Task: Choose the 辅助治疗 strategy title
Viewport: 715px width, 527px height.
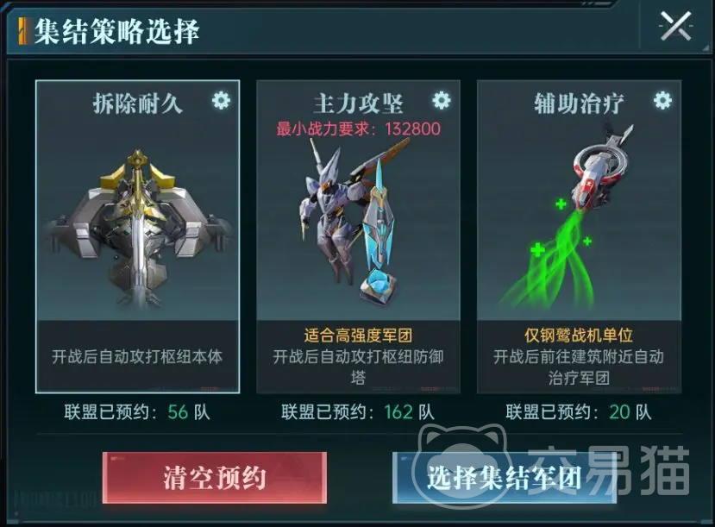Action: tap(579, 104)
